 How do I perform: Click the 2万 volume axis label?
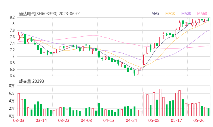(x=12, y=109)
